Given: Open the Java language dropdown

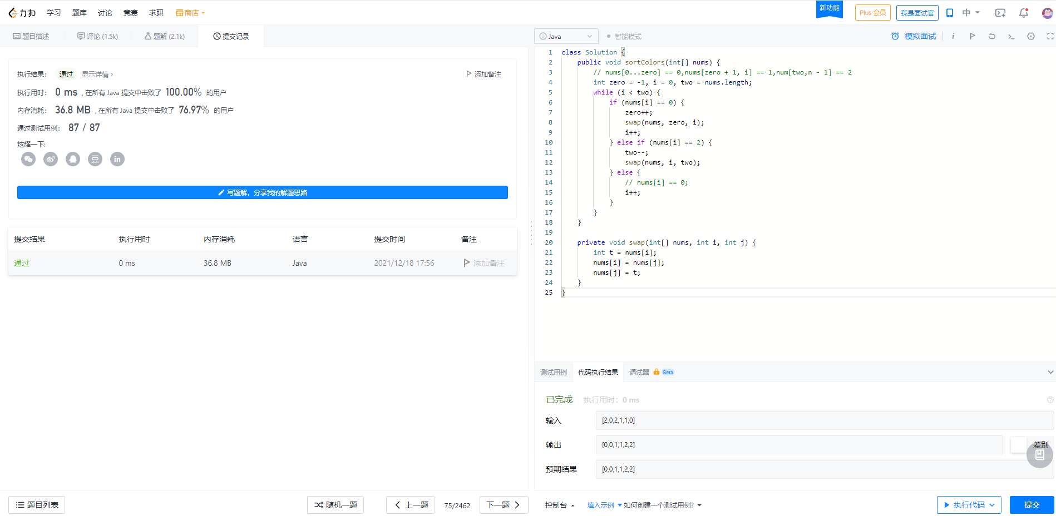Looking at the screenshot, I should (x=566, y=36).
